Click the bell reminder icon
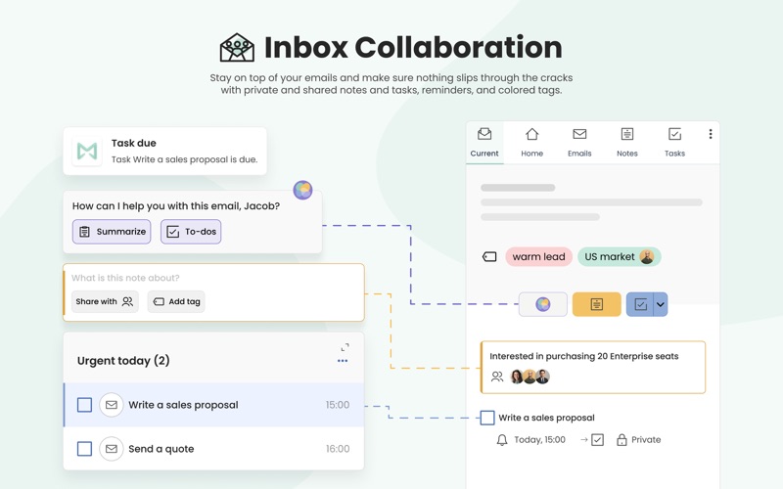Image resolution: width=783 pixels, height=489 pixels. [502, 439]
